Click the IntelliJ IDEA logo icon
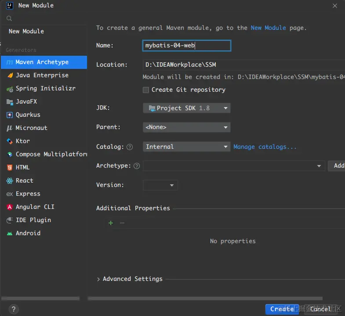 click(10, 6)
